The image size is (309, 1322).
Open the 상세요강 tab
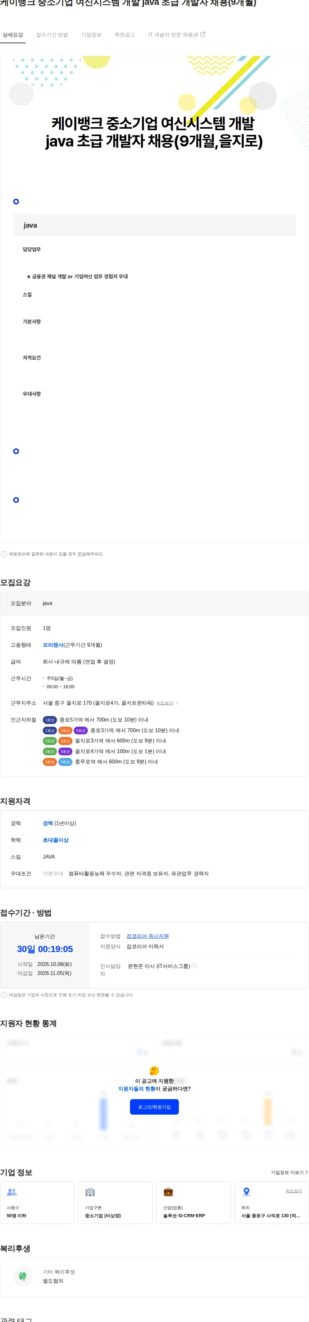point(13,35)
